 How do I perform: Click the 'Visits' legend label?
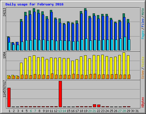(143, 62)
